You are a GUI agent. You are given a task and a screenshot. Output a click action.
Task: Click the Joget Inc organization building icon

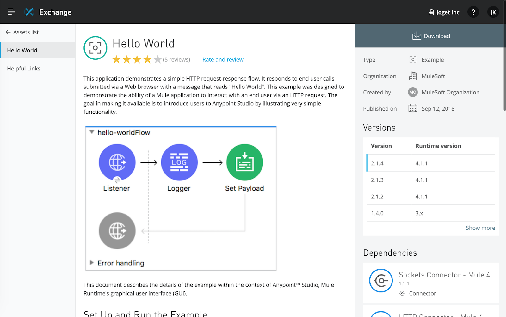pyautogui.click(x=431, y=12)
